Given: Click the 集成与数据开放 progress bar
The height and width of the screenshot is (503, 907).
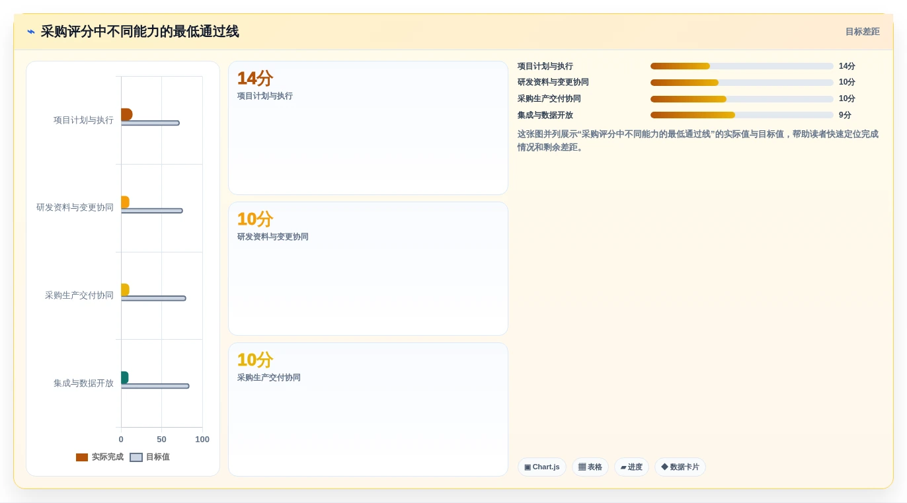Looking at the screenshot, I should coord(742,115).
